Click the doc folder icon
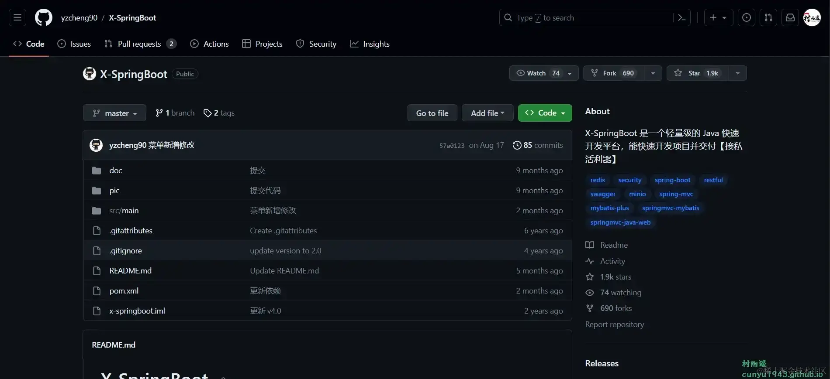The width and height of the screenshot is (830, 379). (x=97, y=171)
